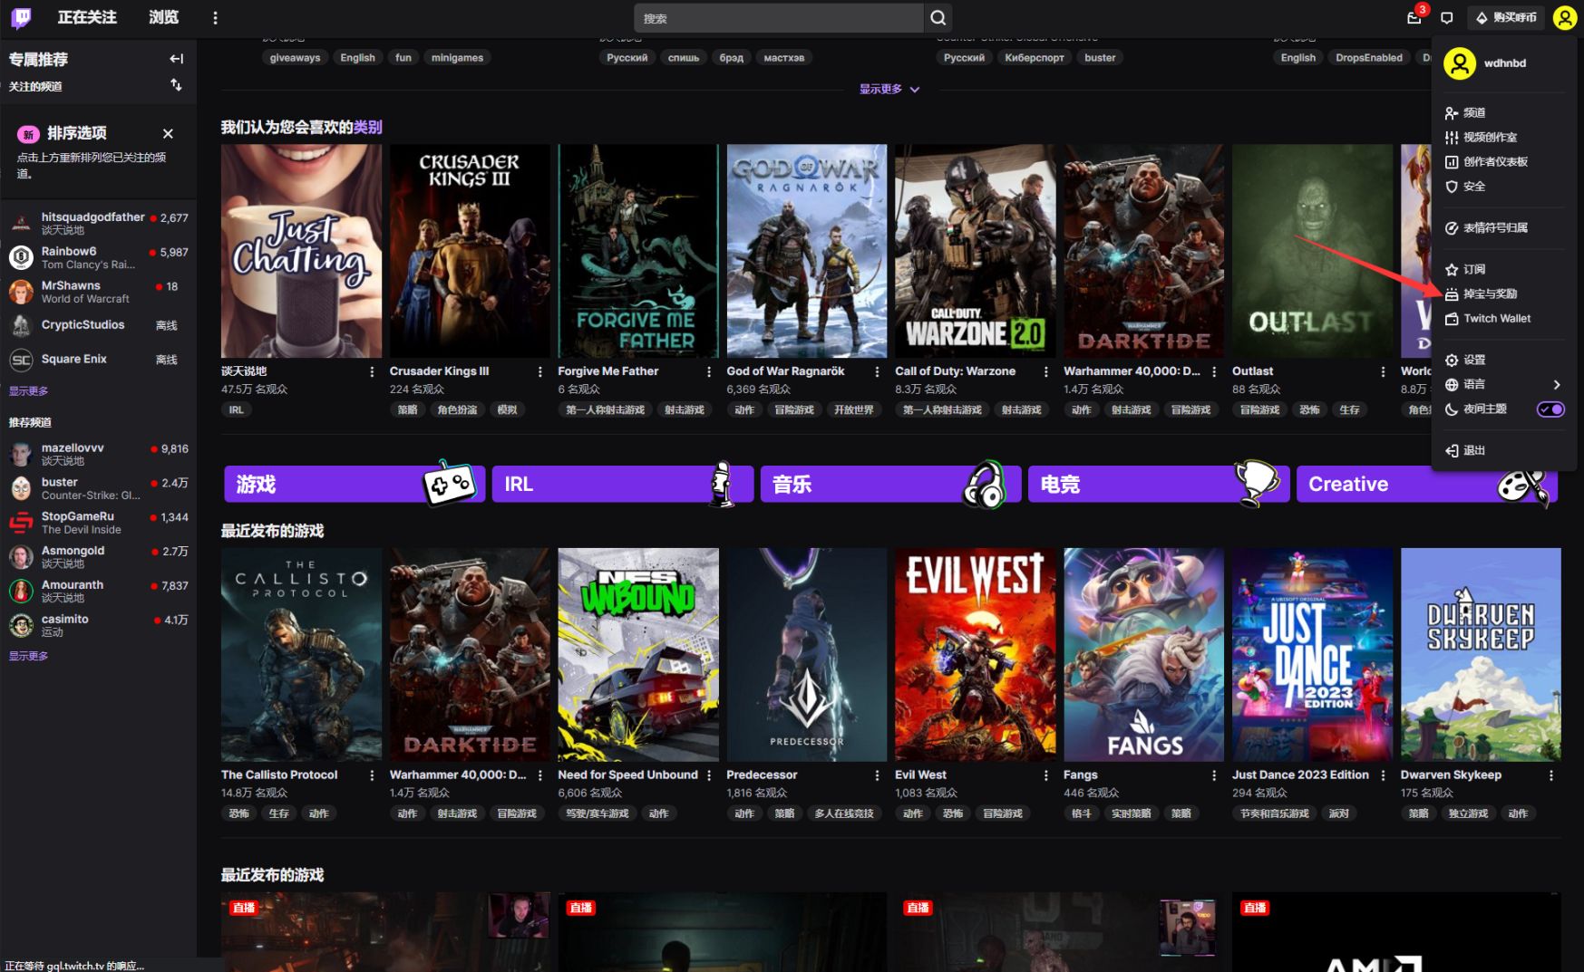Click the 类别 link in the heading

[368, 128]
